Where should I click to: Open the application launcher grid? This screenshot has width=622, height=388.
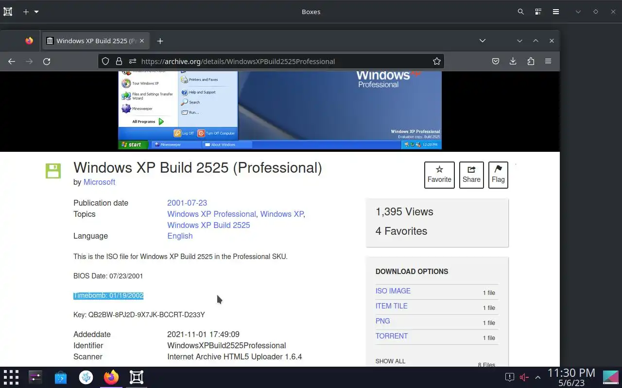[11, 377]
